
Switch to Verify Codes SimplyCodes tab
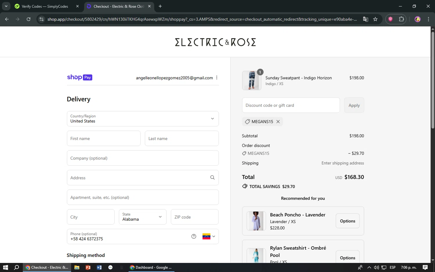coord(45,6)
